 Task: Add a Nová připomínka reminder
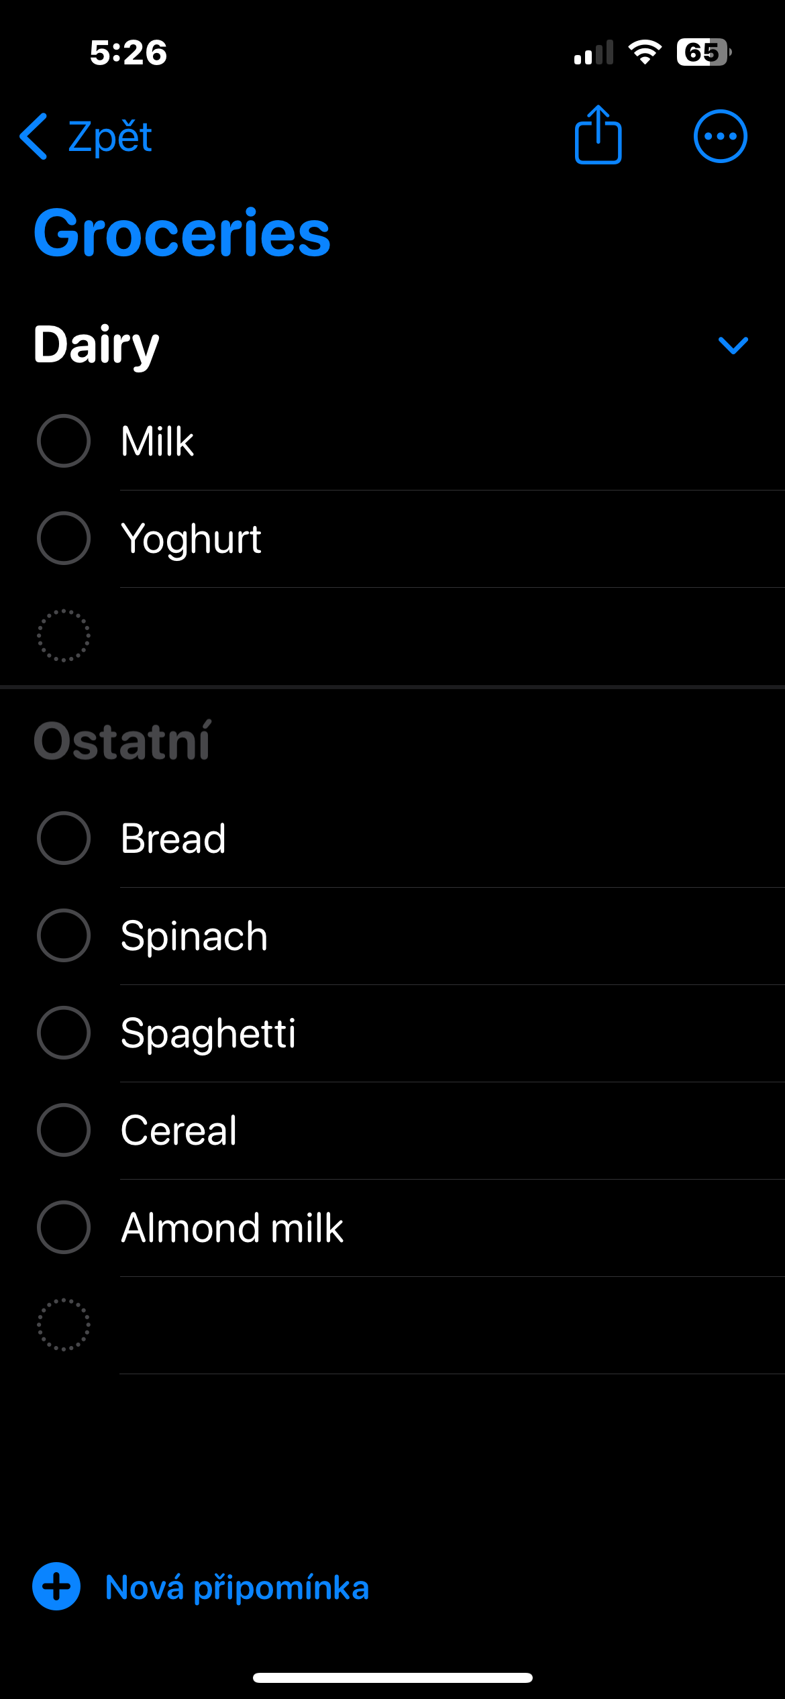(x=237, y=1588)
